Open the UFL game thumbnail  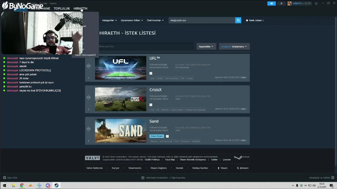tap(121, 68)
